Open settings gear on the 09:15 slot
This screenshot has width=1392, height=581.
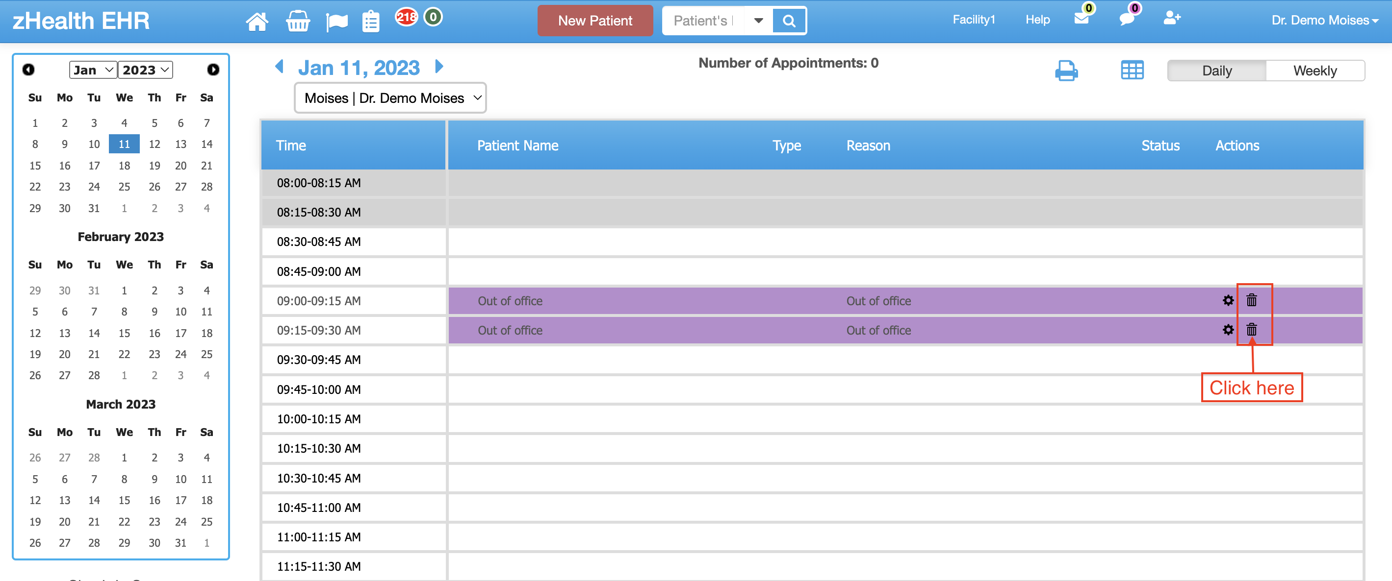click(x=1227, y=330)
